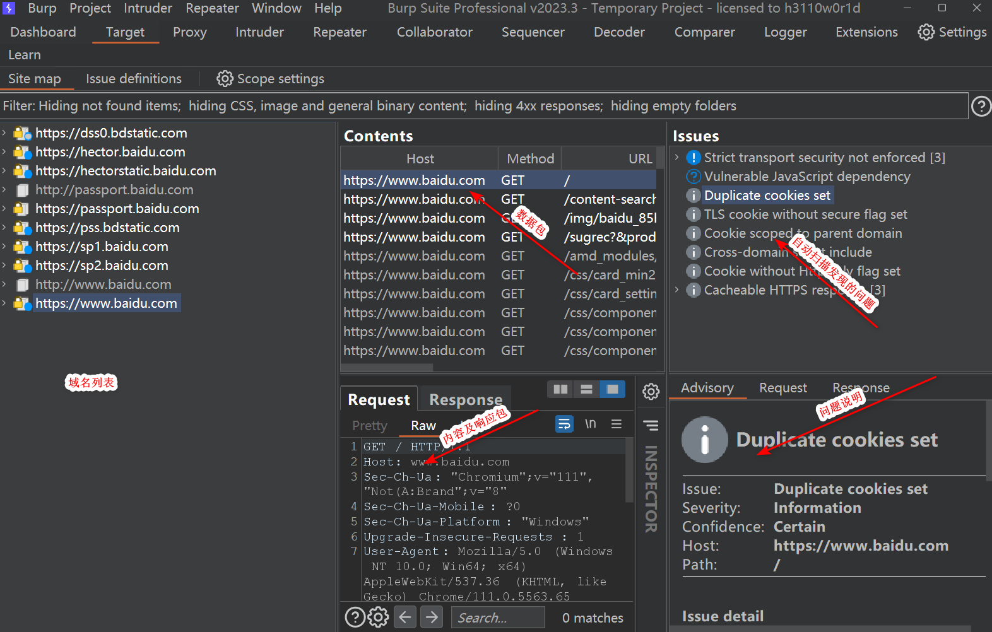This screenshot has height=632, width=992.
Task: Open the filter bar help icon
Action: (x=981, y=106)
